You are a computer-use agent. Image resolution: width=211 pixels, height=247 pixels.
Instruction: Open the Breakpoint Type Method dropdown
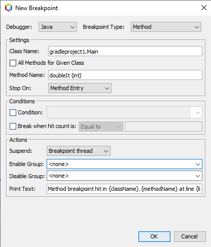coord(166,27)
